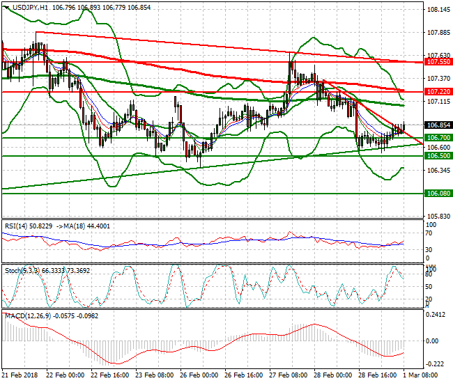Click the 107.550 red price level label
The height and width of the screenshot is (383, 453).
[x=438, y=61]
